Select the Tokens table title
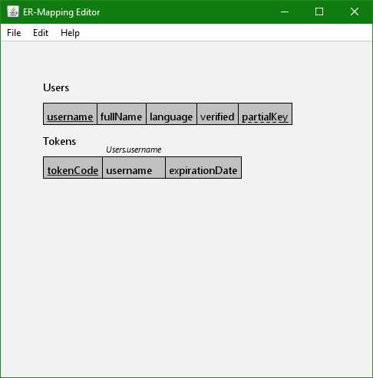This screenshot has height=378, width=373. (x=59, y=141)
